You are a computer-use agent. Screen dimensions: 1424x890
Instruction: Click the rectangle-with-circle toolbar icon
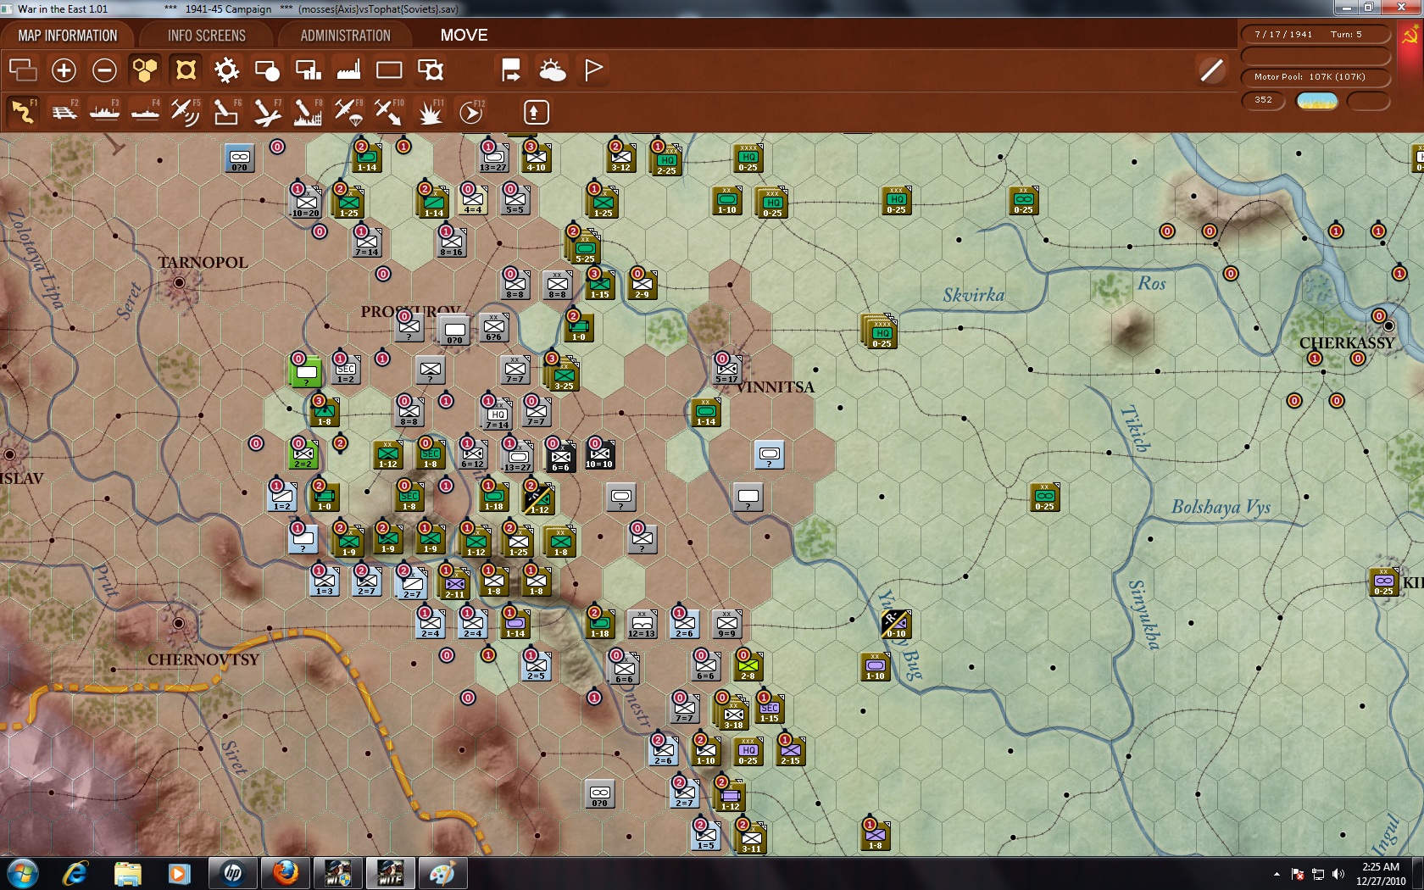[x=267, y=70]
